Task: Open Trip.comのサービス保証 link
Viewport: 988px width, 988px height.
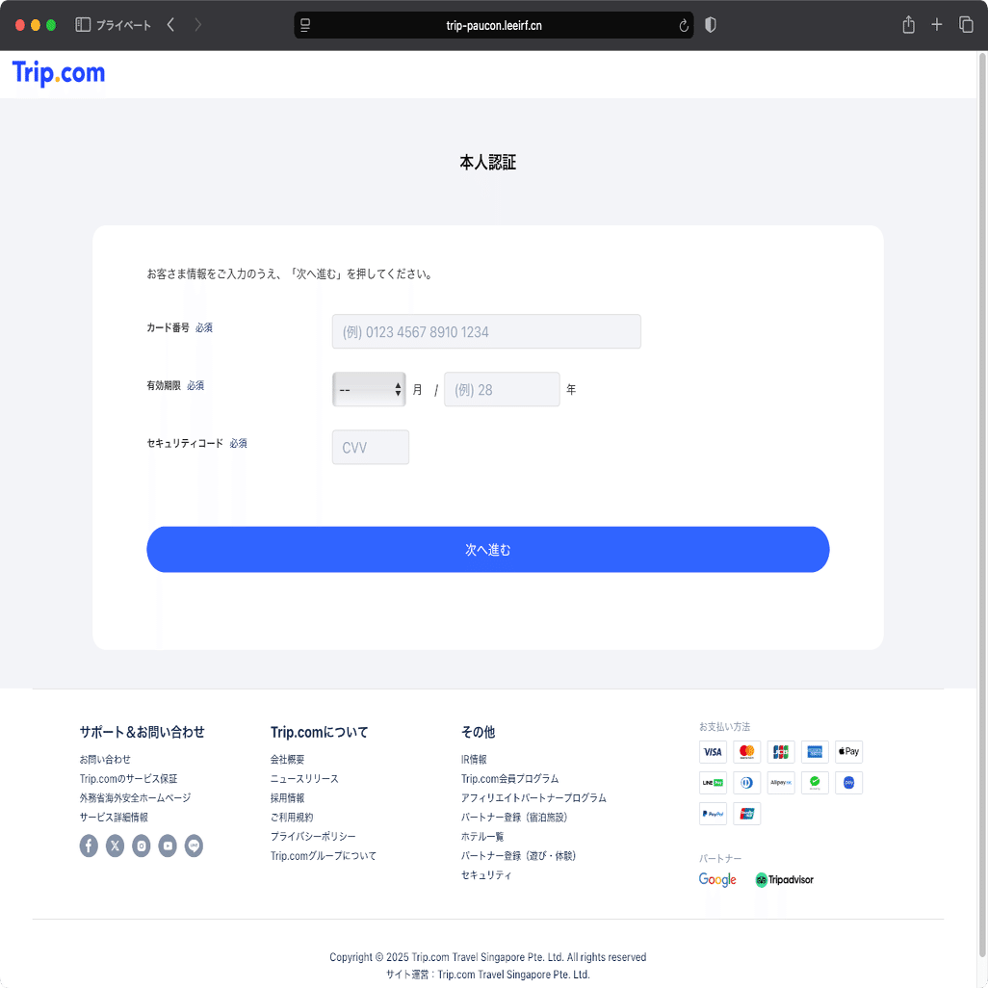Action: [128, 779]
